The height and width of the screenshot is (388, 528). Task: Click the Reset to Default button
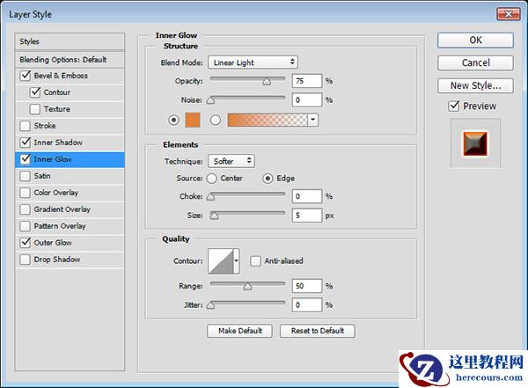(317, 331)
